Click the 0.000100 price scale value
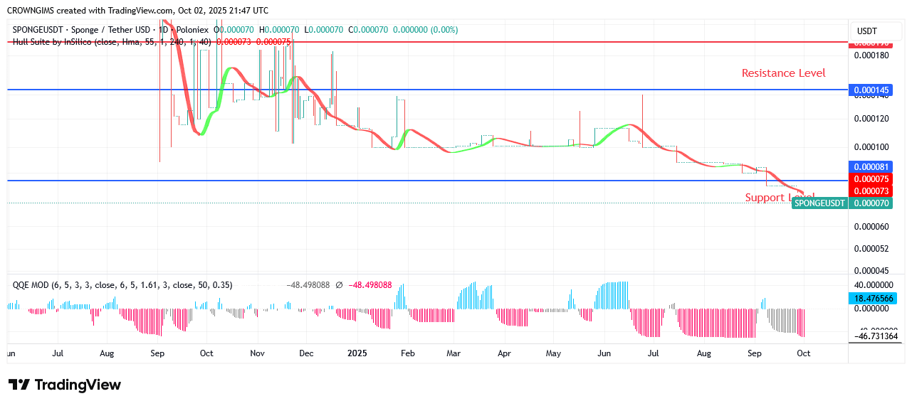912x406 pixels. coord(871,147)
